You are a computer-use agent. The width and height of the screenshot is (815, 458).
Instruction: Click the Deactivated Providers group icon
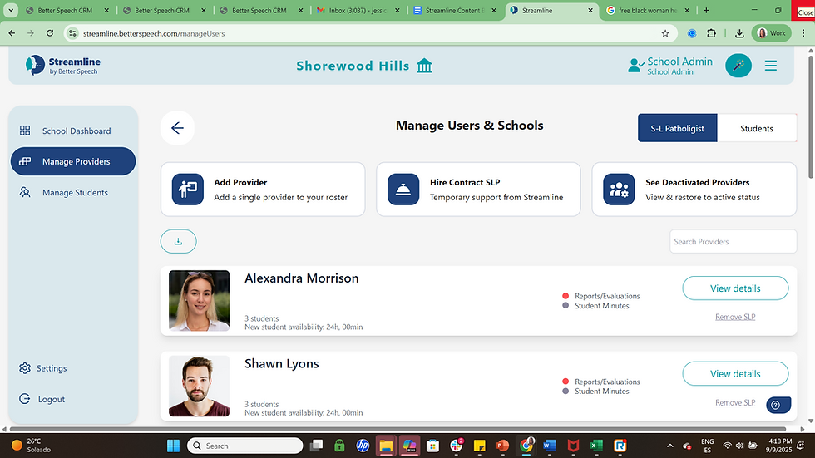[x=619, y=190]
